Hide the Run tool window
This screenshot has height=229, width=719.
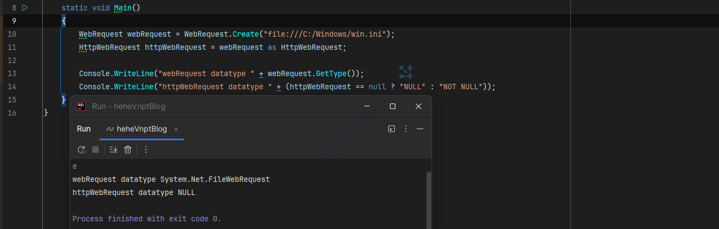(x=420, y=129)
